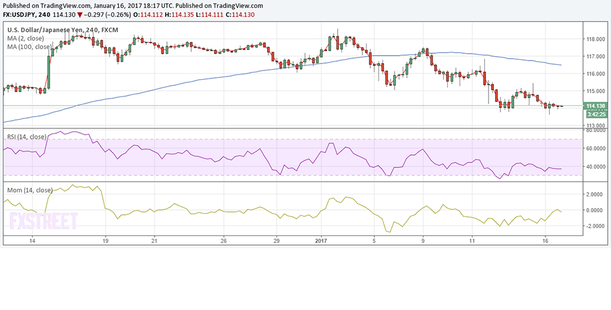Click the 117.000 price axis label
This screenshot has height=310, width=611.
595,56
